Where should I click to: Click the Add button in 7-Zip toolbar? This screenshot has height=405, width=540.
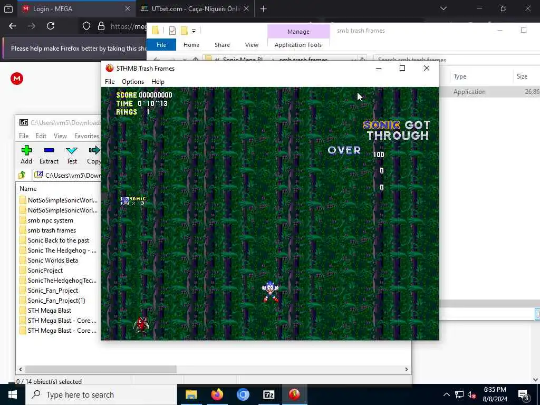26,155
